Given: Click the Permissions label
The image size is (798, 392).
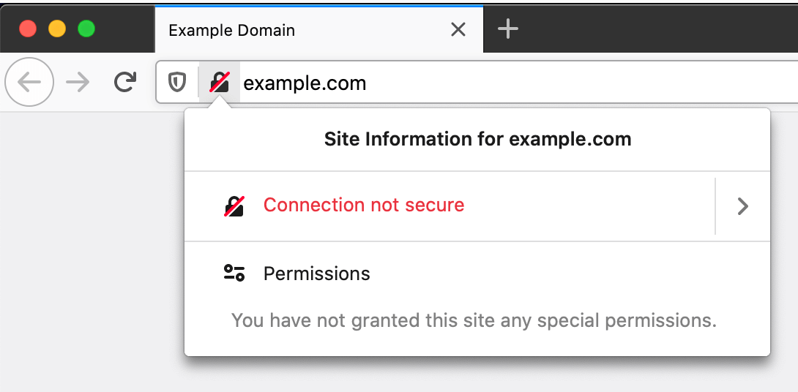Looking at the screenshot, I should click(316, 274).
